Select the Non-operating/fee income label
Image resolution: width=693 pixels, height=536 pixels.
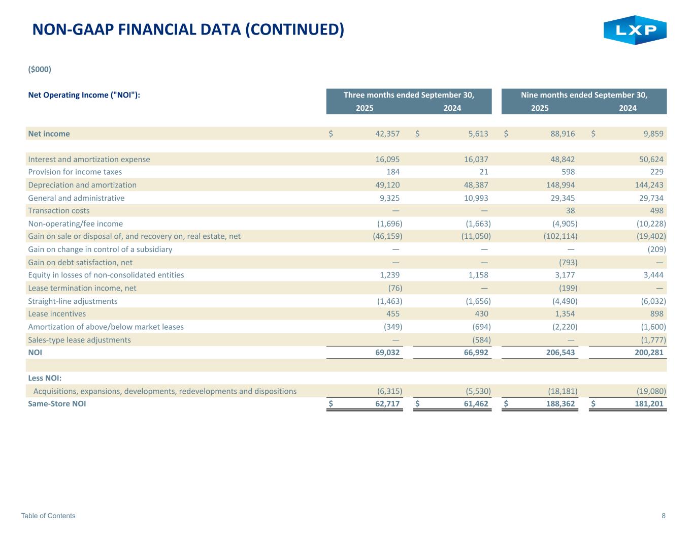pyautogui.click(x=75, y=224)
